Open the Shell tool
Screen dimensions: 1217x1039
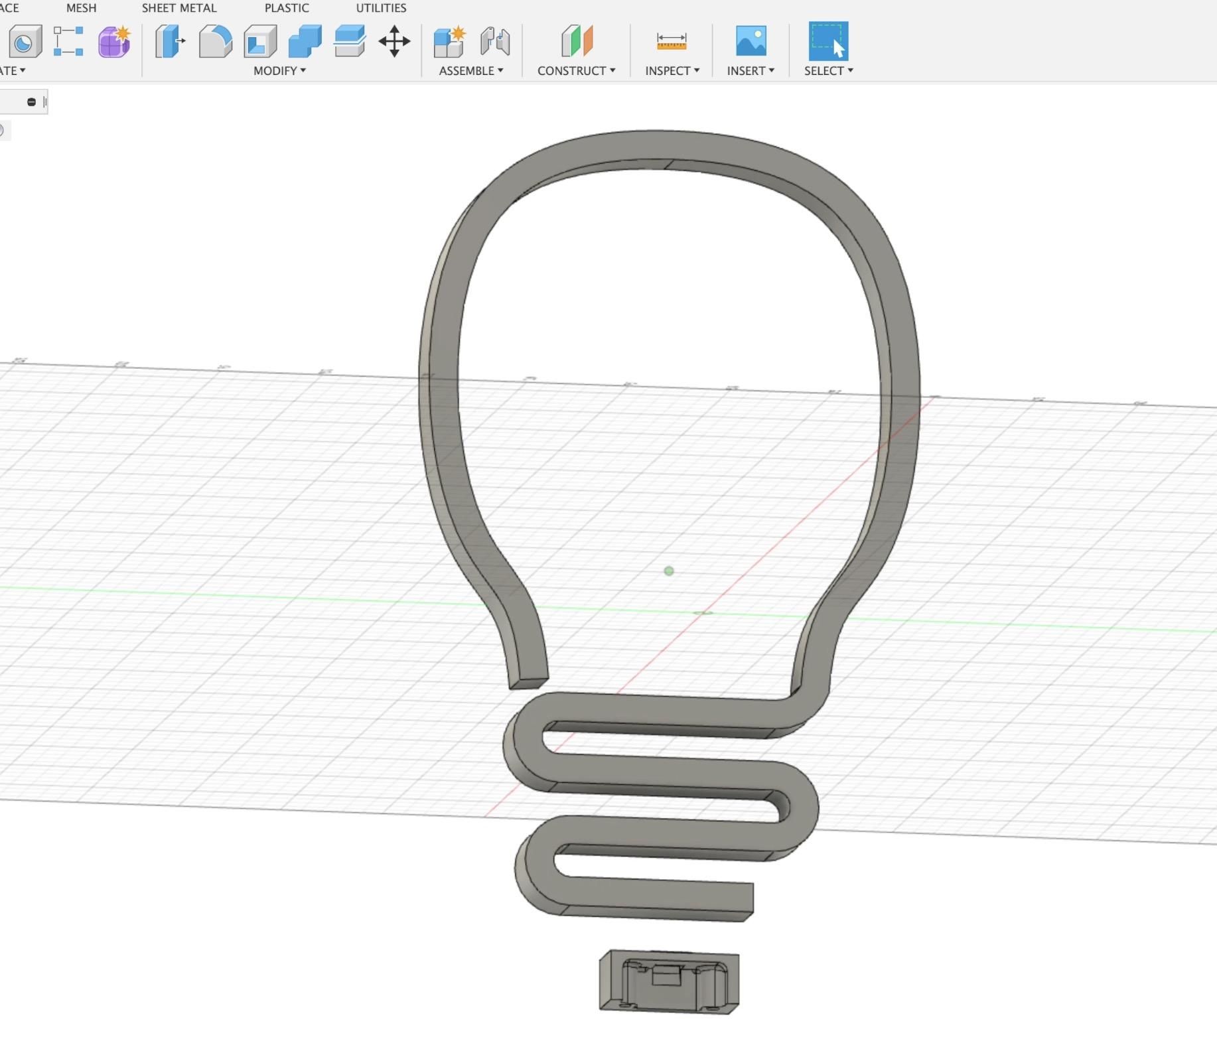260,41
